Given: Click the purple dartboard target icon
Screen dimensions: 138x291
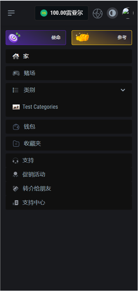Looking at the screenshot, I should coord(14,37).
